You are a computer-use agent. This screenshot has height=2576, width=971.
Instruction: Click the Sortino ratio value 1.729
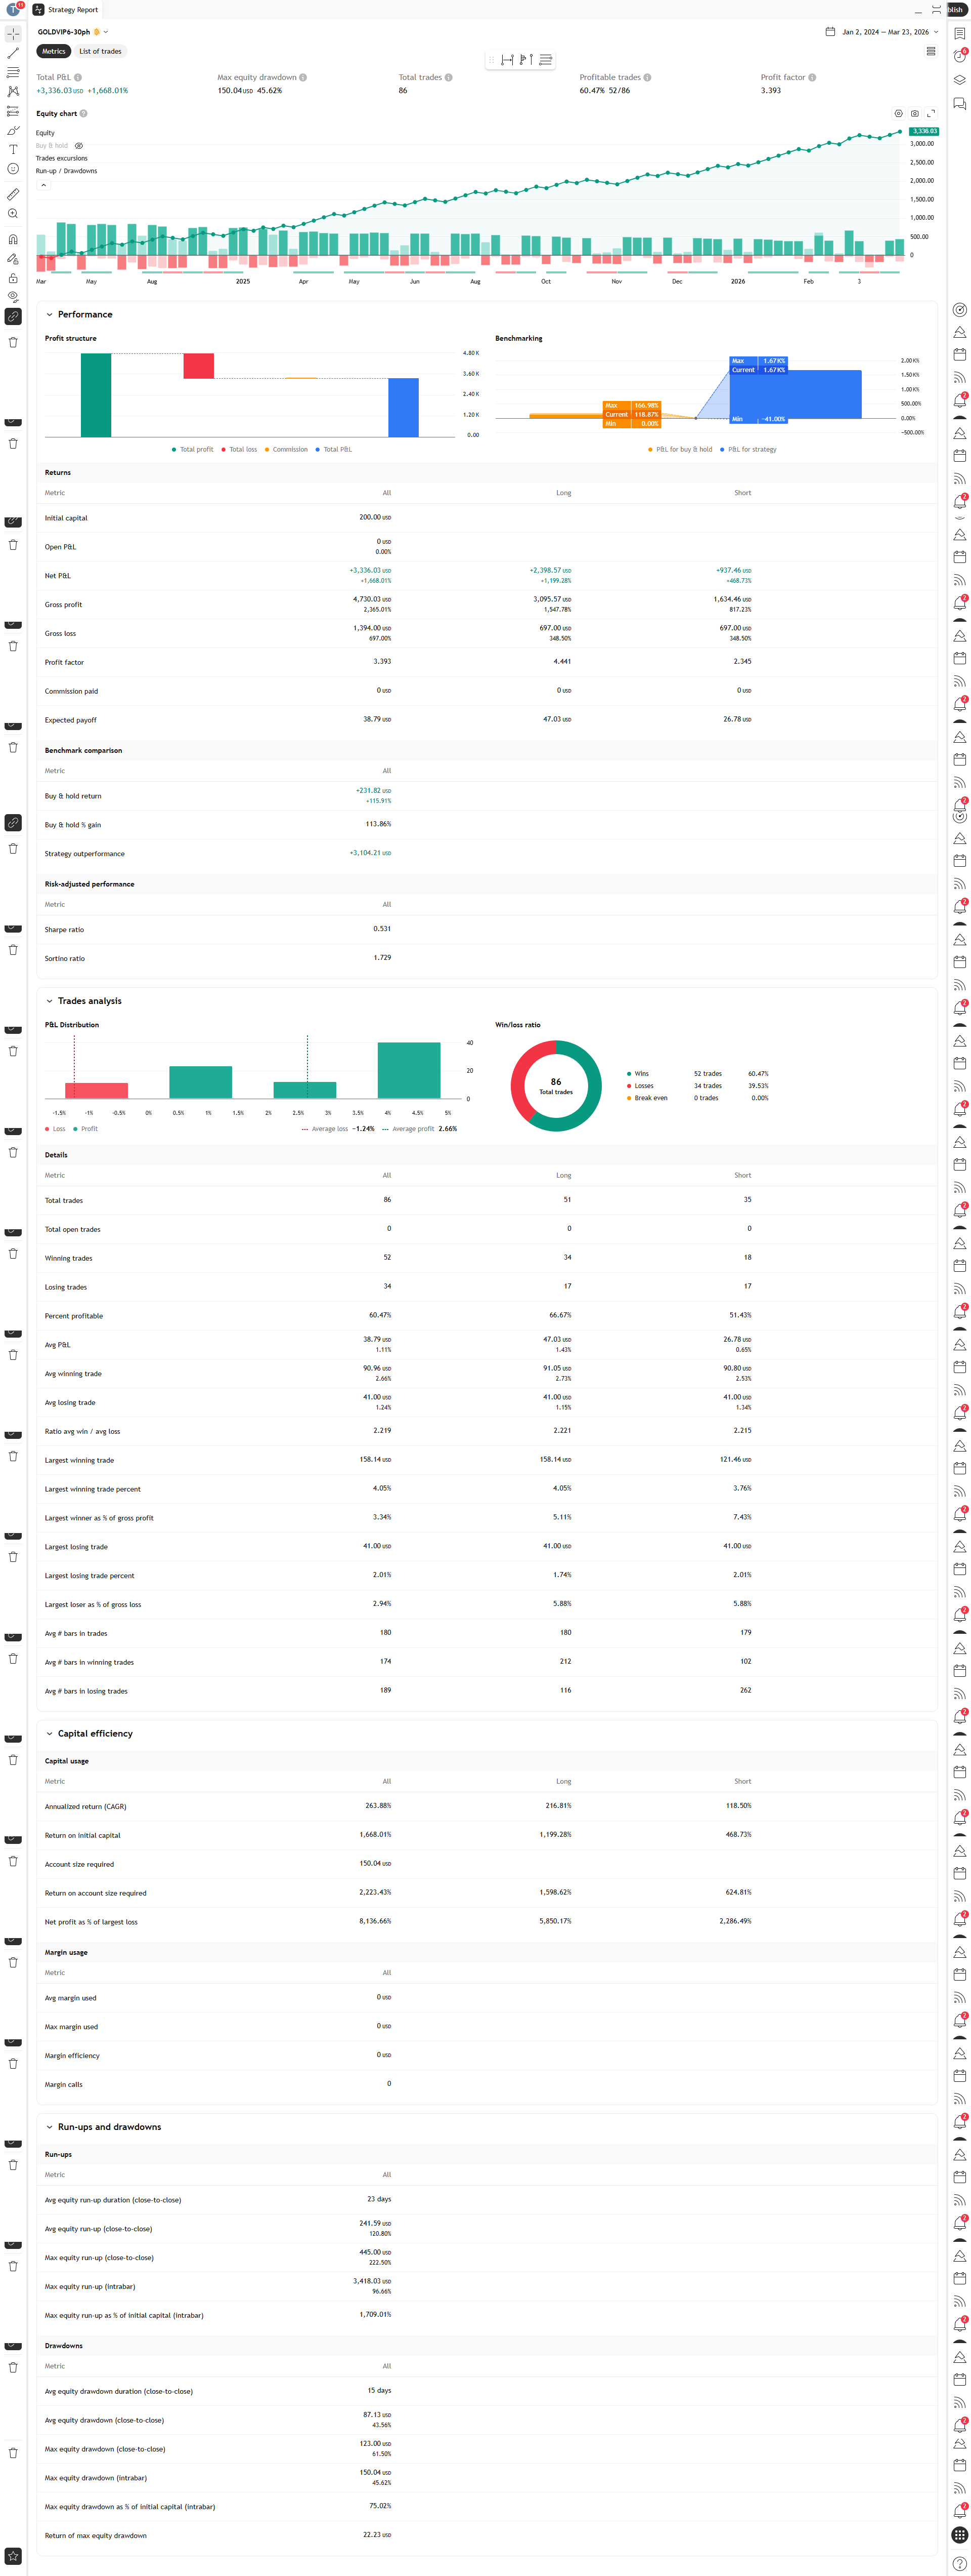coord(382,958)
